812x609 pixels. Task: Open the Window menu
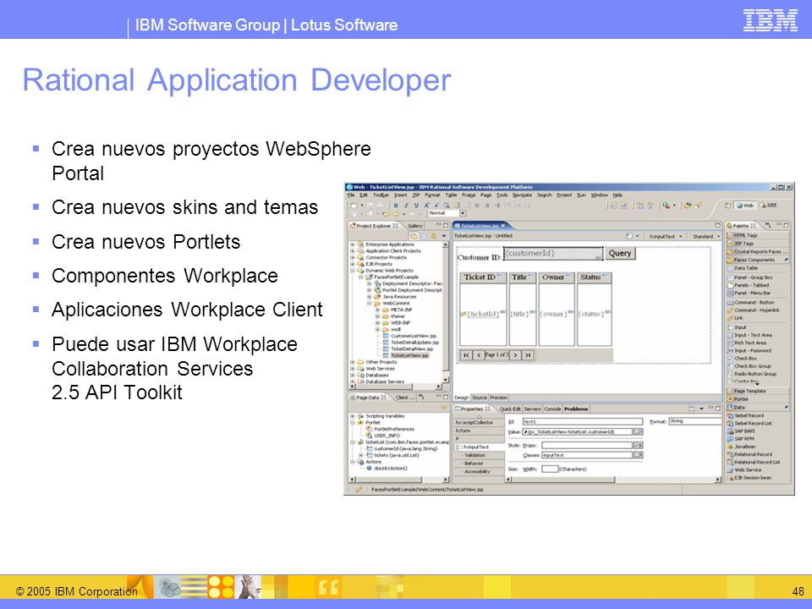point(599,195)
